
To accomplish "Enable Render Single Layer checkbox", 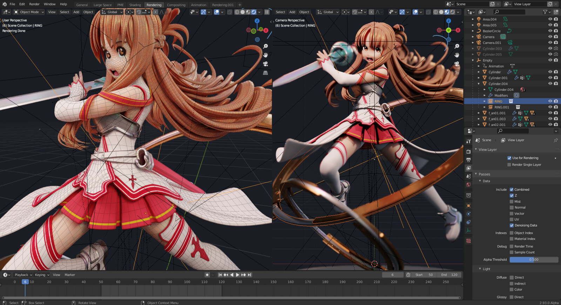I will (509, 165).
